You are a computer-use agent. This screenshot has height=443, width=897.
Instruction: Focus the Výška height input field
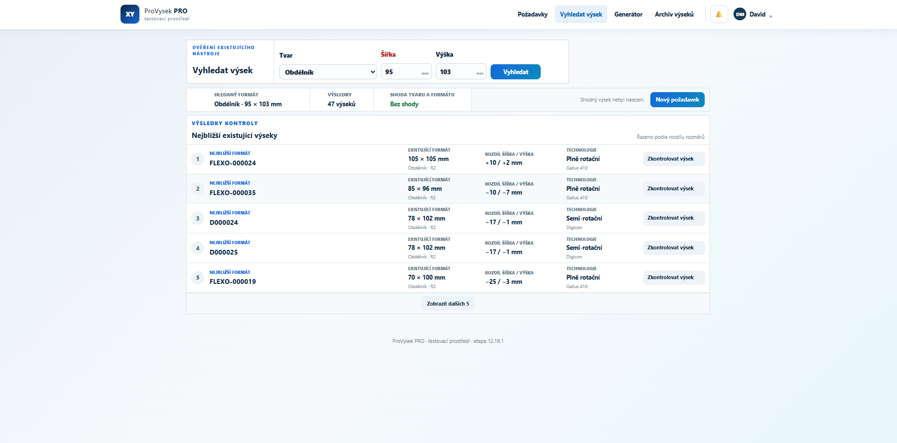[x=461, y=71]
